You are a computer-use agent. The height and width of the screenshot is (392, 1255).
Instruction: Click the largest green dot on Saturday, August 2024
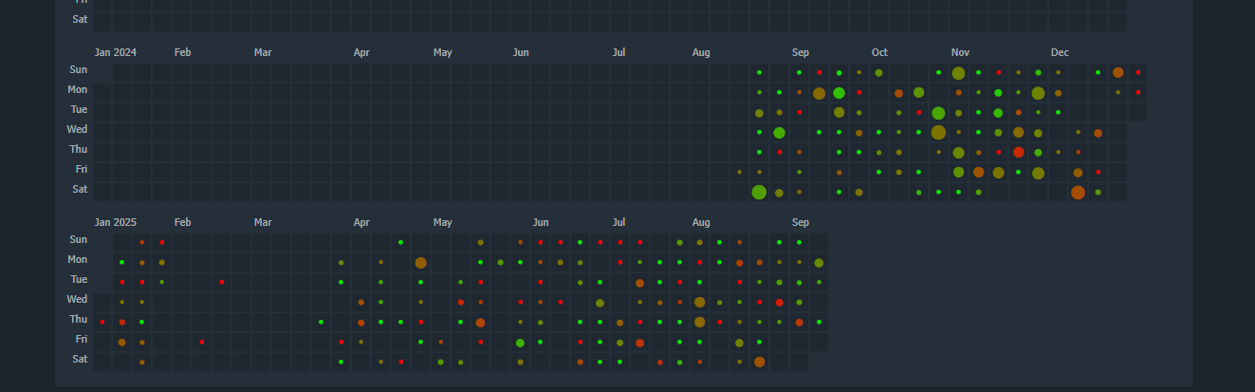(x=759, y=193)
